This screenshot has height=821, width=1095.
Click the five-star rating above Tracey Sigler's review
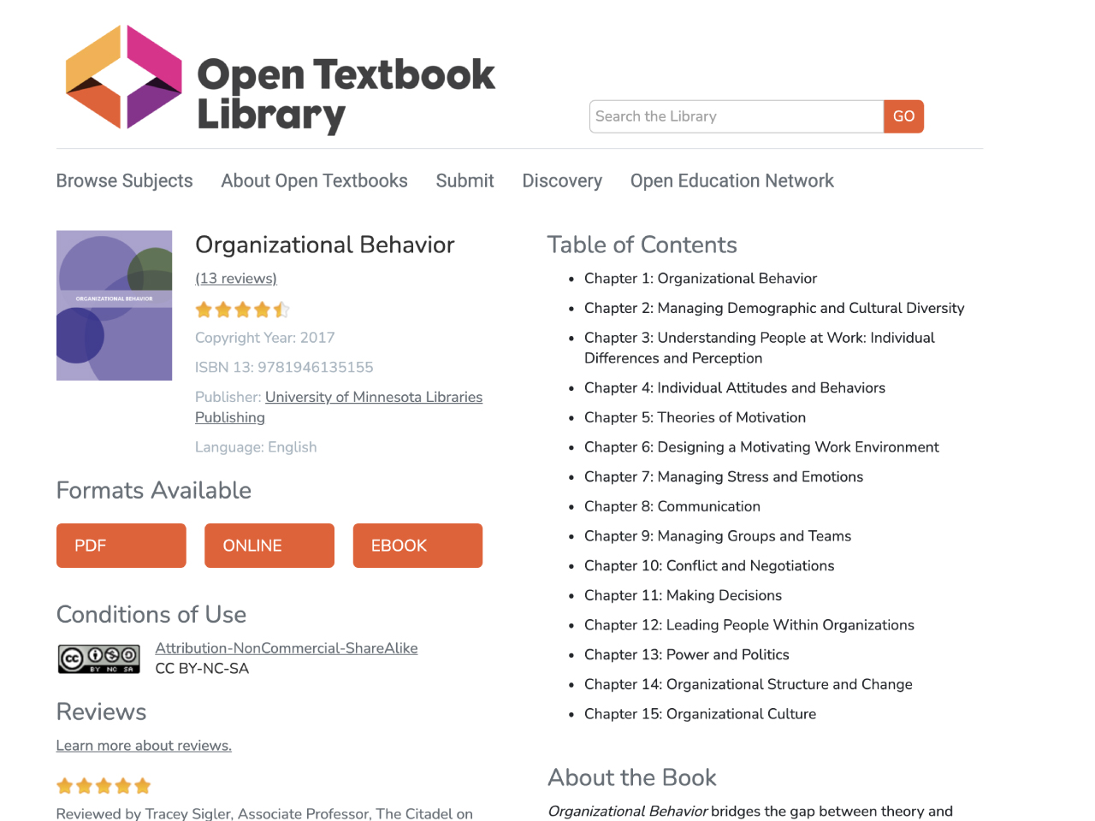tap(104, 786)
